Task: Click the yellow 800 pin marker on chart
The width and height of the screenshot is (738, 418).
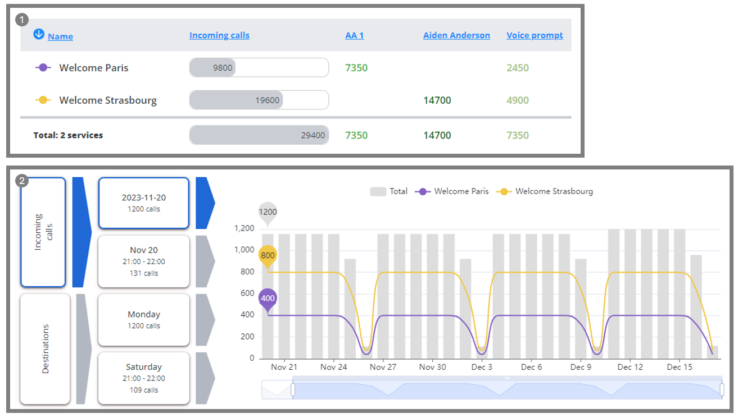Action: [x=268, y=256]
